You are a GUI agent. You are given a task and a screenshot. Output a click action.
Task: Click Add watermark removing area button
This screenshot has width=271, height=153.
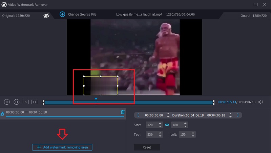coord(62,147)
